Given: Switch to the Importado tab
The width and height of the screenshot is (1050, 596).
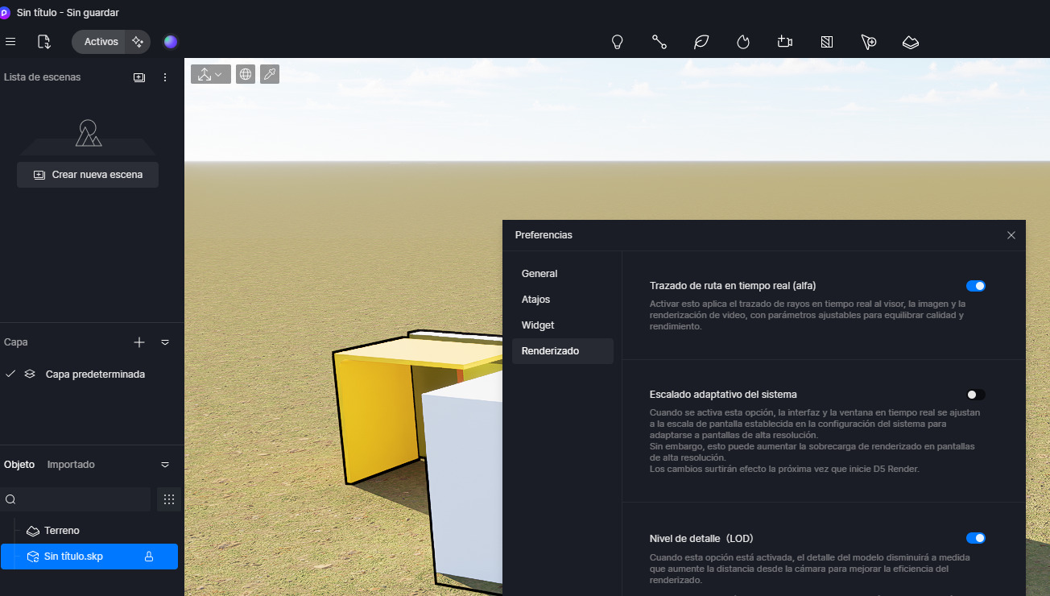Looking at the screenshot, I should 71,465.
